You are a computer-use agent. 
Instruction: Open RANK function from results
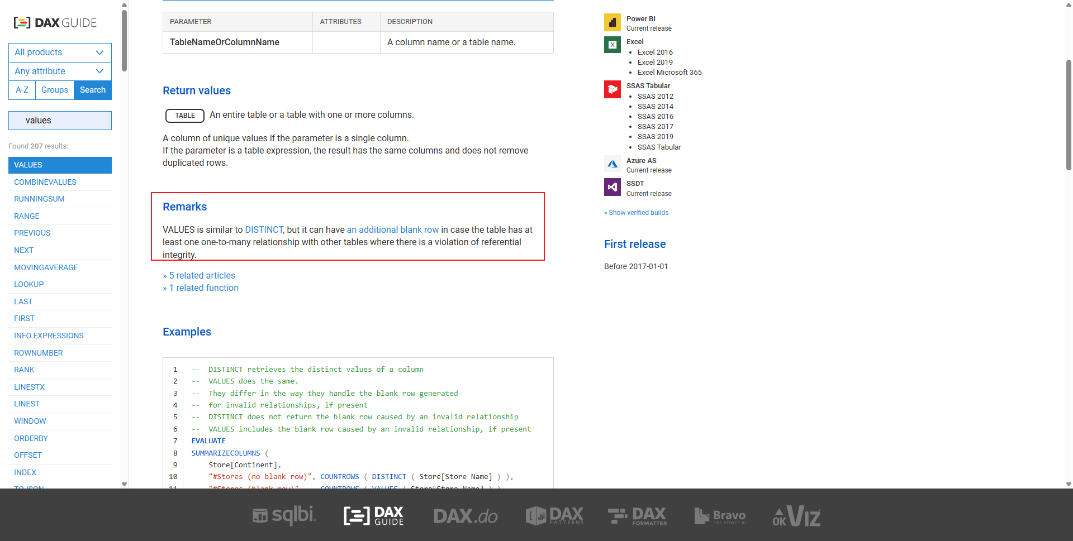(60, 370)
